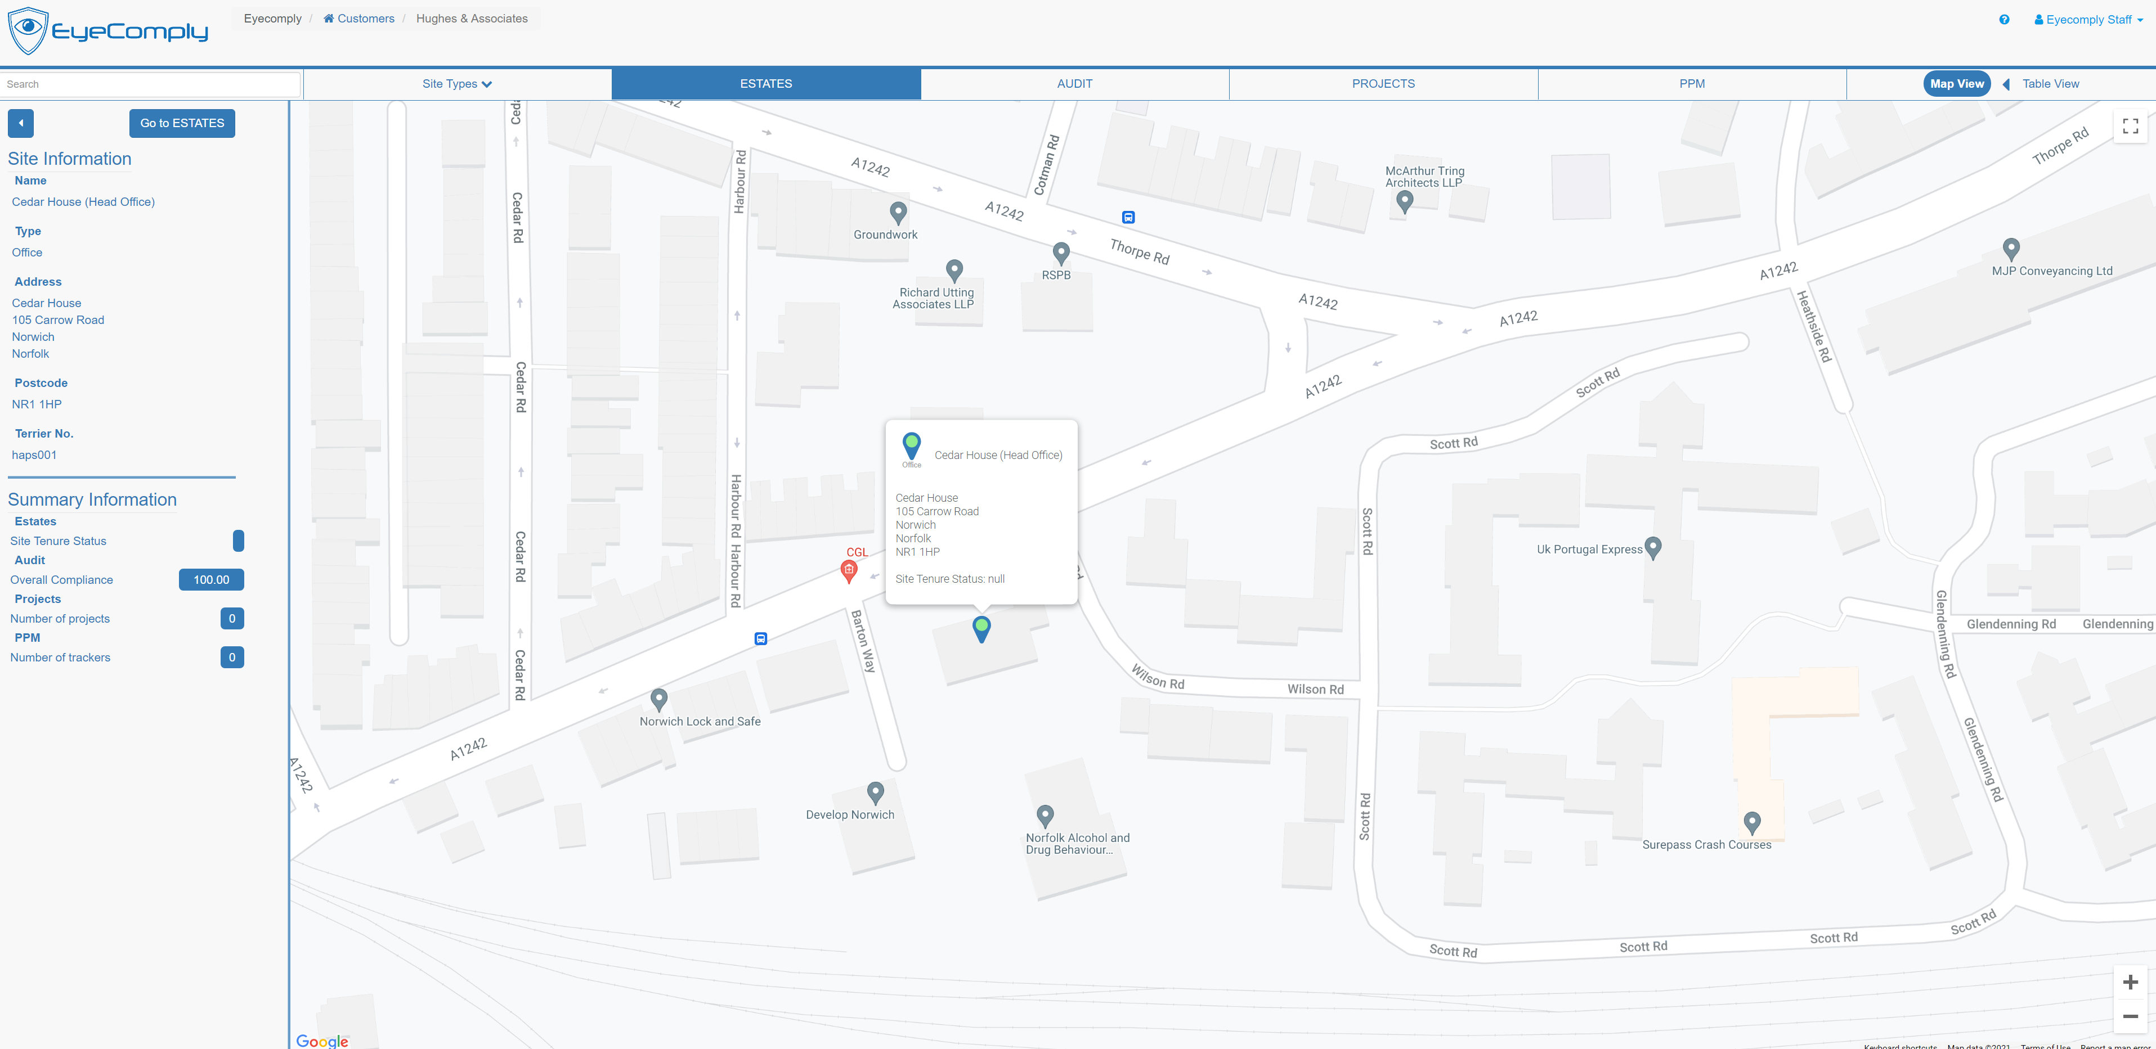Viewport: 2156px width, 1049px height.
Task: Click the bus stop icon on Thorpe Rd
Action: (x=1128, y=218)
